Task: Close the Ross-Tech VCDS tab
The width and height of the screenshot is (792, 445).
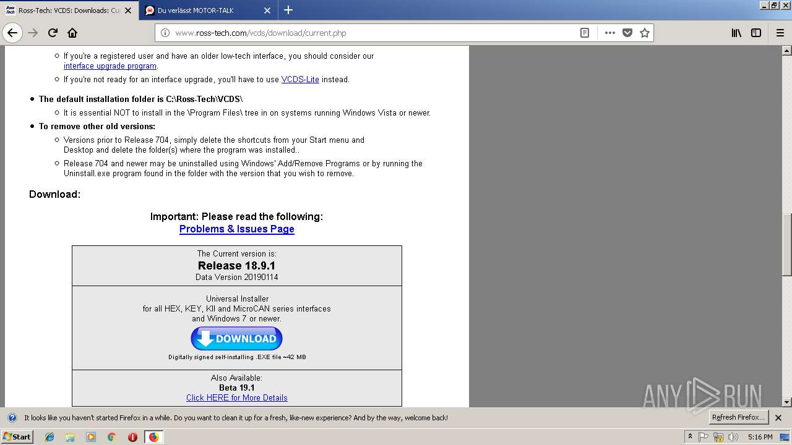Action: pyautogui.click(x=128, y=11)
